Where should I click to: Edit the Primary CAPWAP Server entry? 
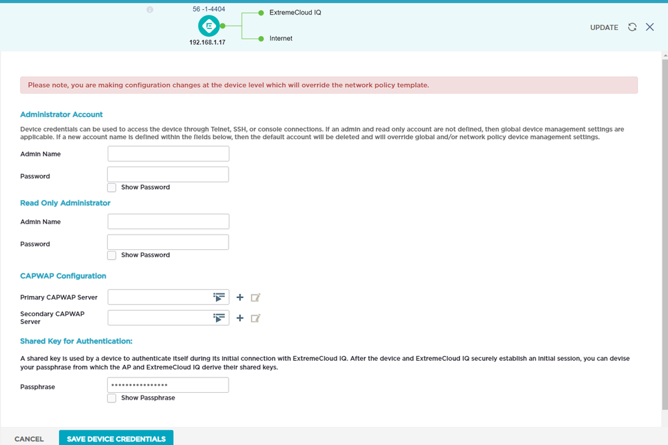coord(255,297)
